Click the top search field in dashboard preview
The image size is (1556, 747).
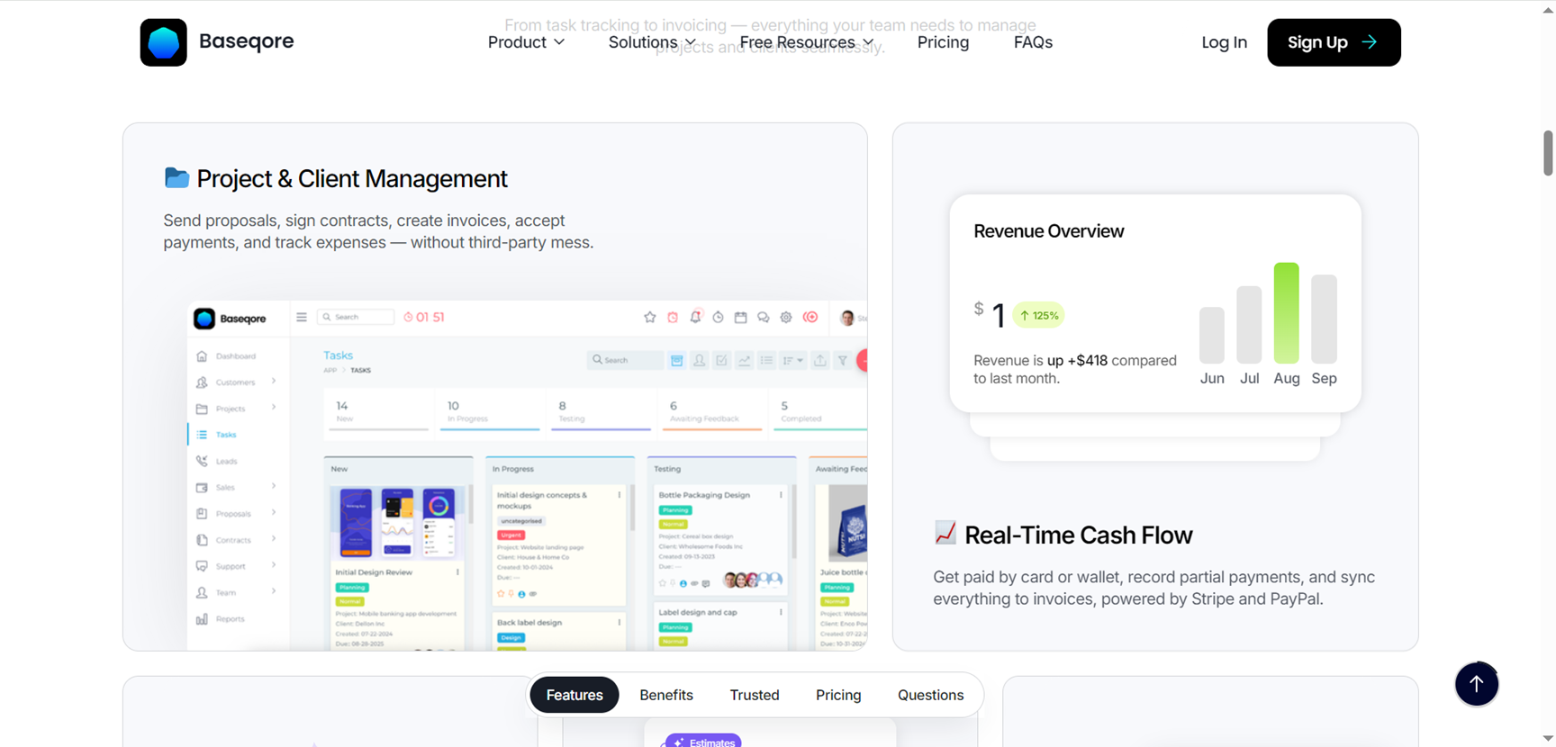(356, 317)
